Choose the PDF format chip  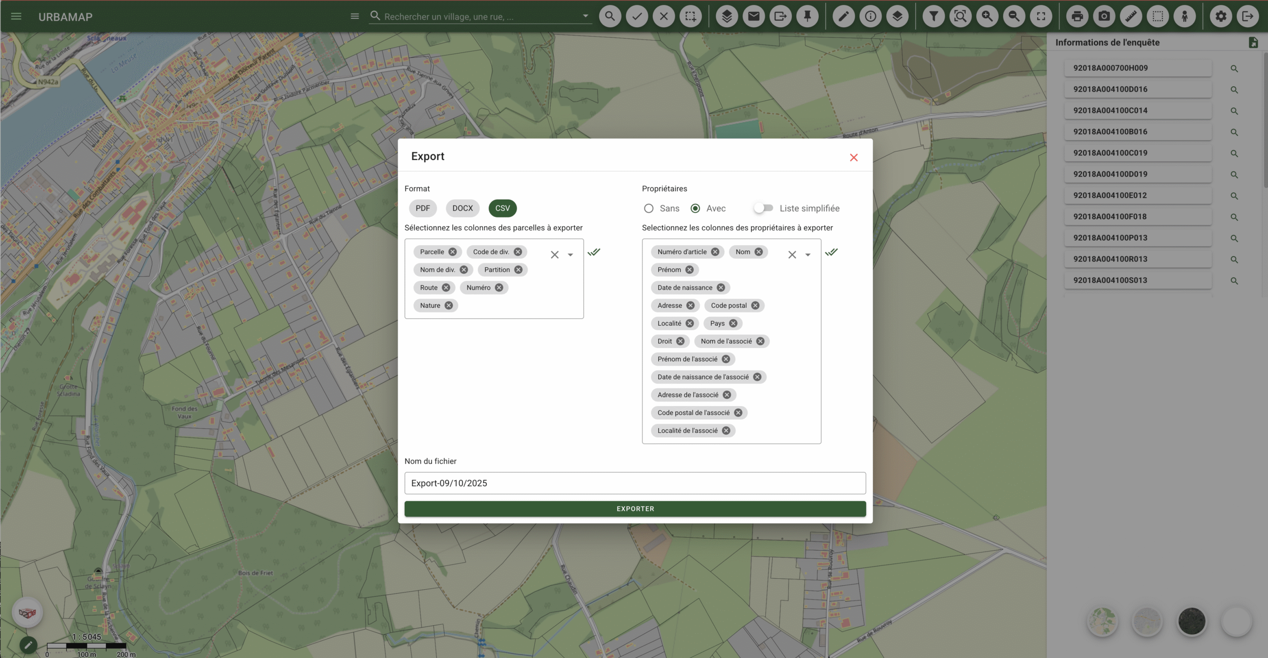click(423, 208)
